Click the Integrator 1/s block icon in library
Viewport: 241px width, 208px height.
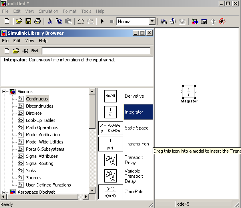[110, 112]
